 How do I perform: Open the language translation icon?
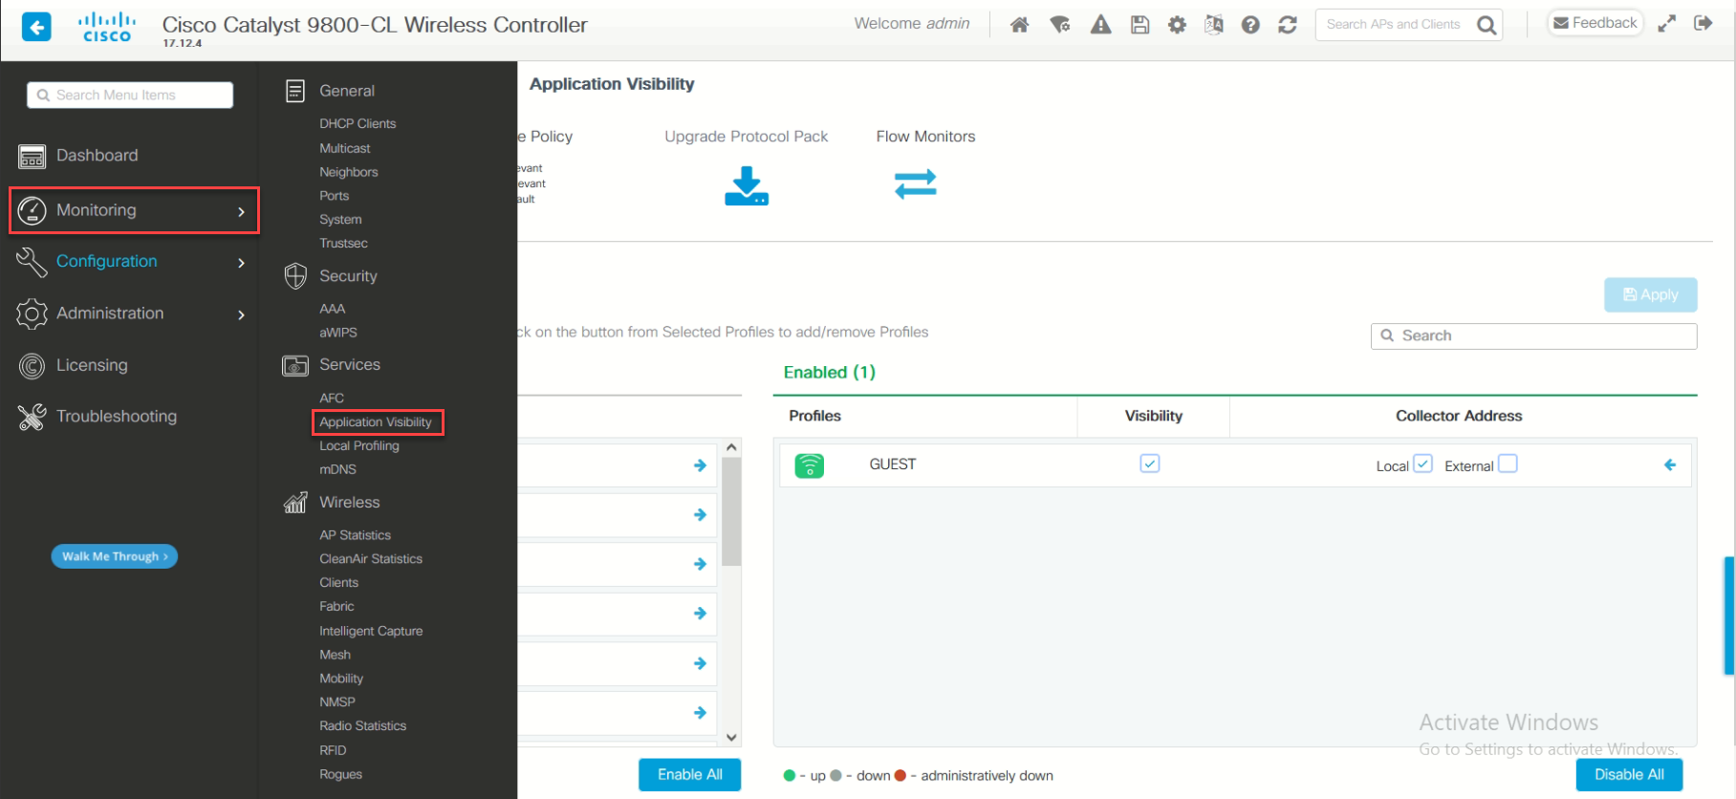pyautogui.click(x=1213, y=25)
